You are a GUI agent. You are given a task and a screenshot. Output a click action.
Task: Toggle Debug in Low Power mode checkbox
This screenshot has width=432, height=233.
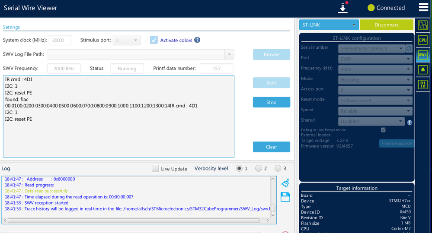point(383,130)
